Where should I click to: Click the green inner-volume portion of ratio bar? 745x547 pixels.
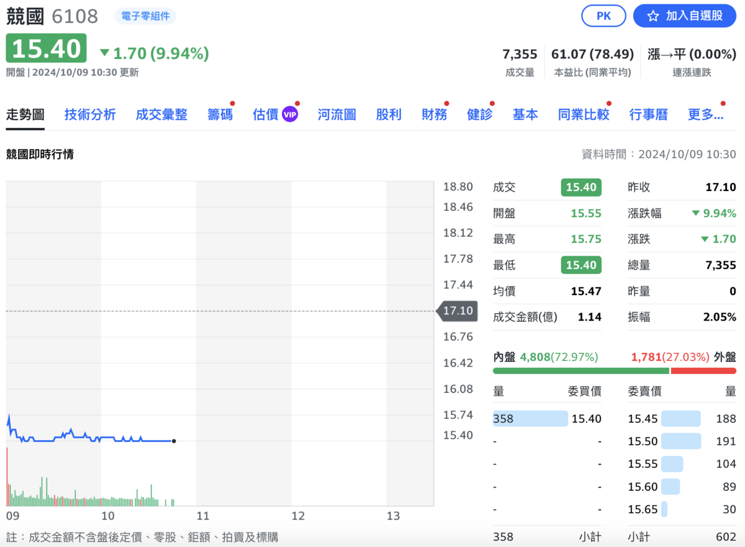pyautogui.click(x=581, y=371)
